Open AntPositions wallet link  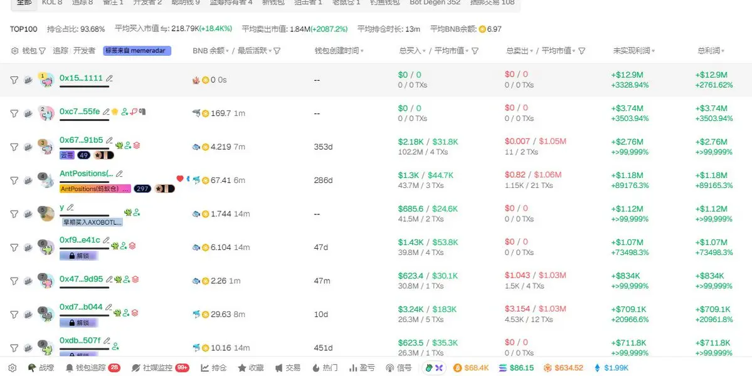click(87, 174)
